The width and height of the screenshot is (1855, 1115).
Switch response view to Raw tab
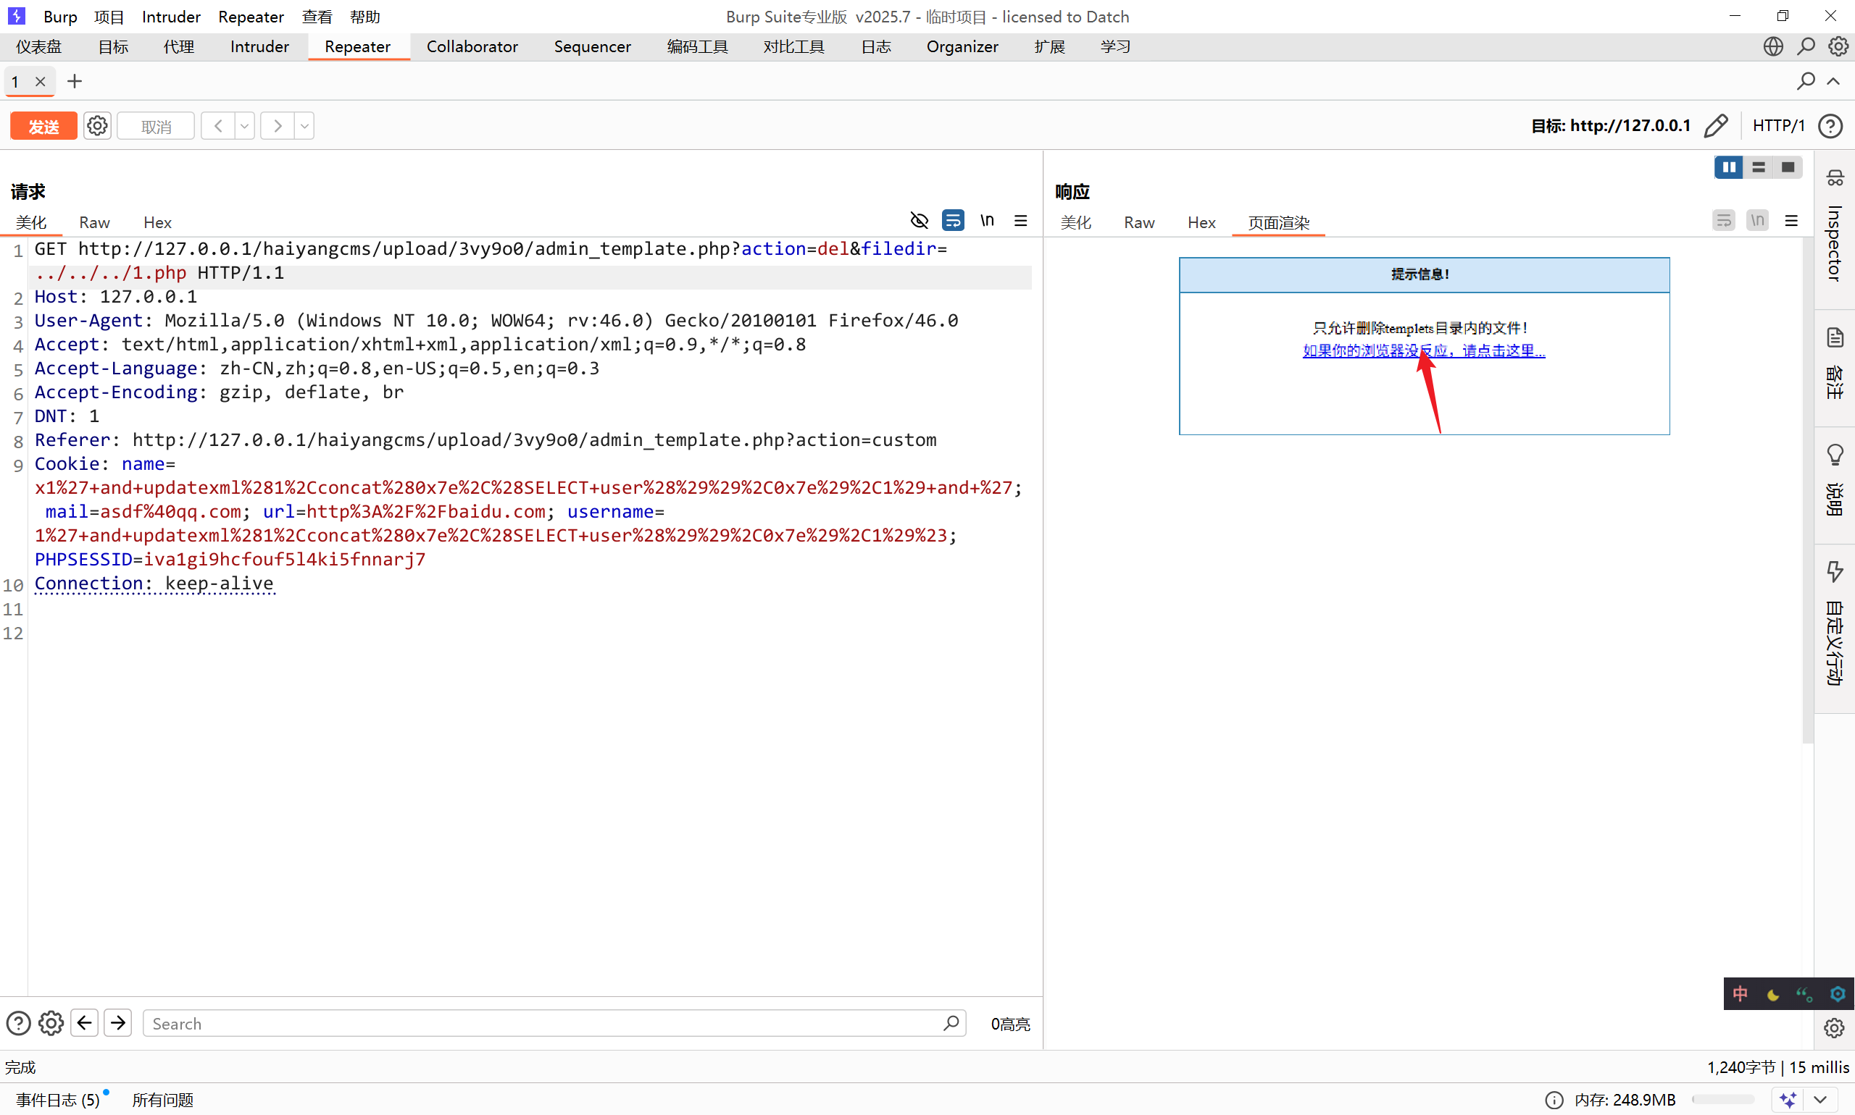point(1138,222)
